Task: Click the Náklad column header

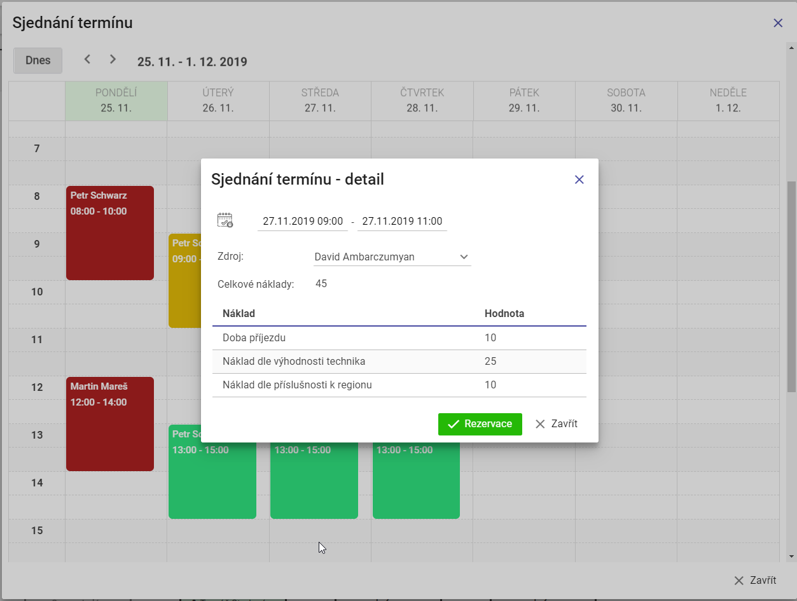Action: 239,313
